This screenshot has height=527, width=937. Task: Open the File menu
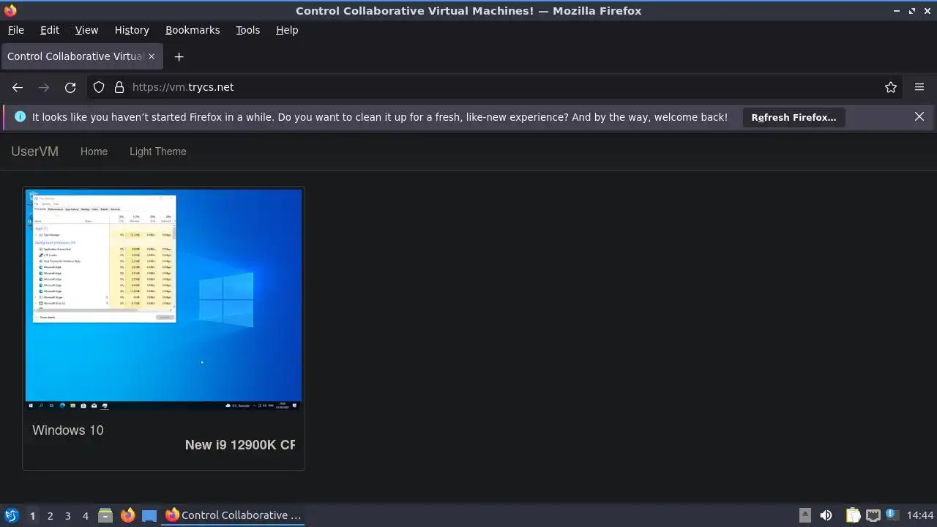15,30
